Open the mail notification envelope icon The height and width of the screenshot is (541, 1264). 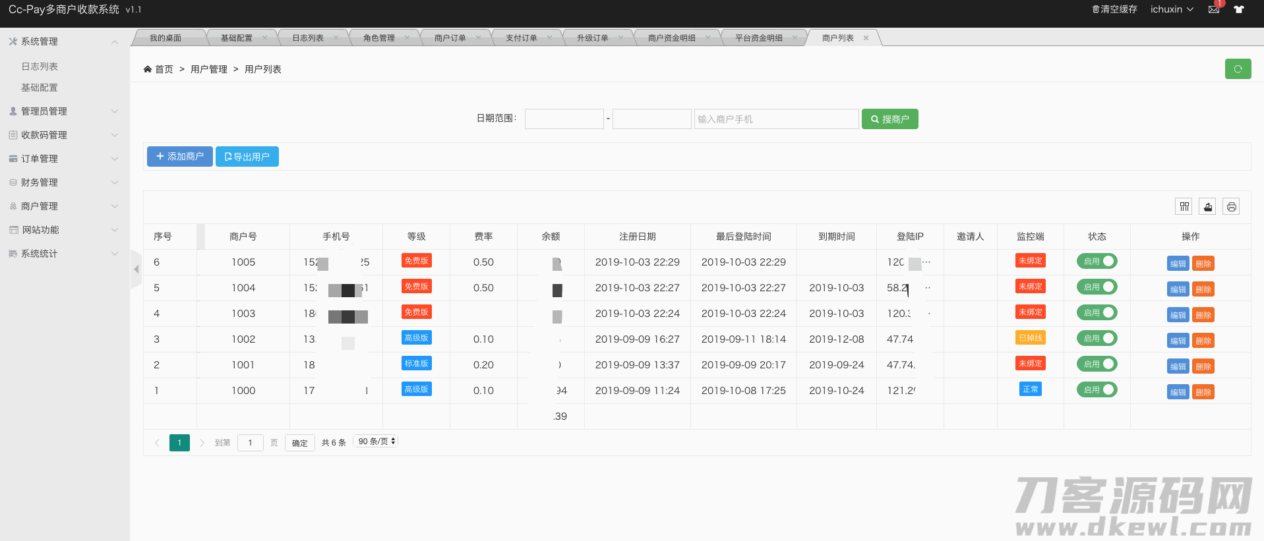point(1213,9)
